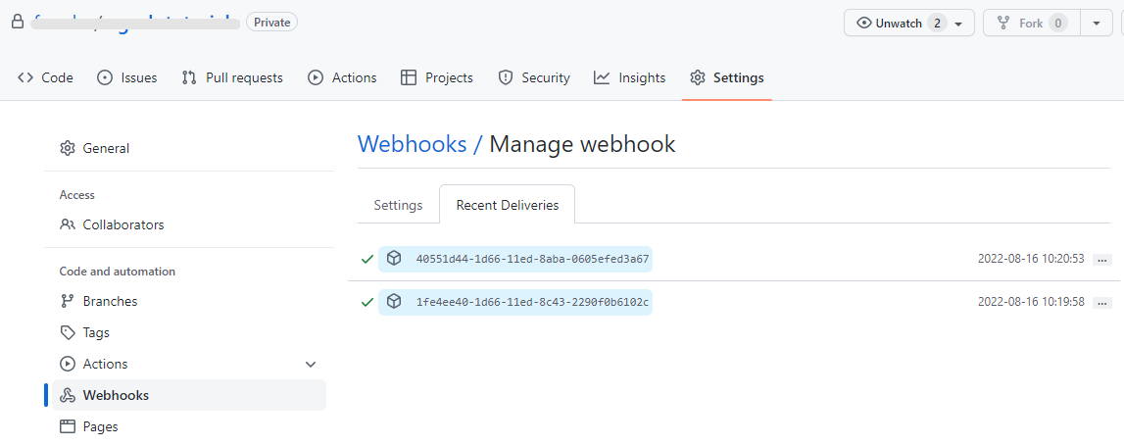The image size is (1124, 446).
Task: Switch to the webhook Settings sub-tab
Action: click(x=398, y=205)
